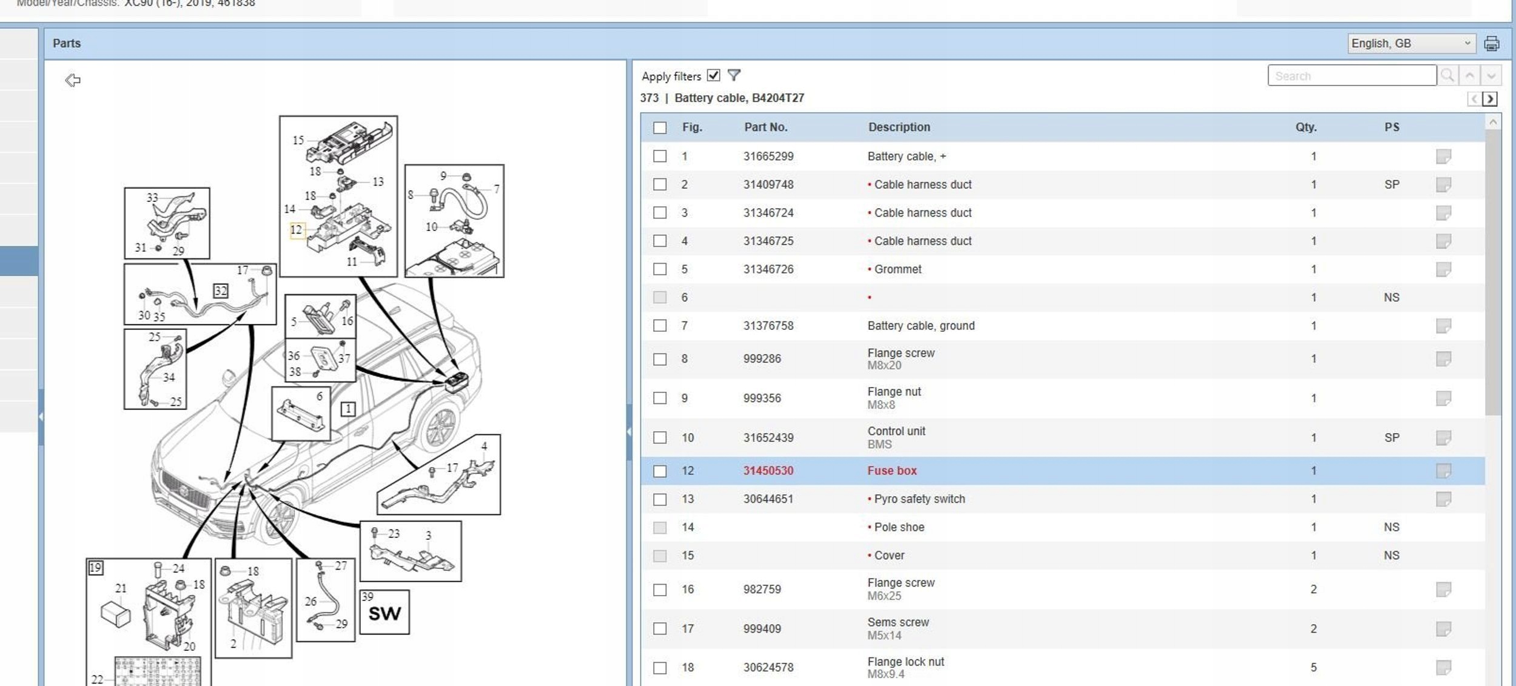The width and height of the screenshot is (1516, 686).
Task: Click the print icon
Action: pyautogui.click(x=1491, y=44)
